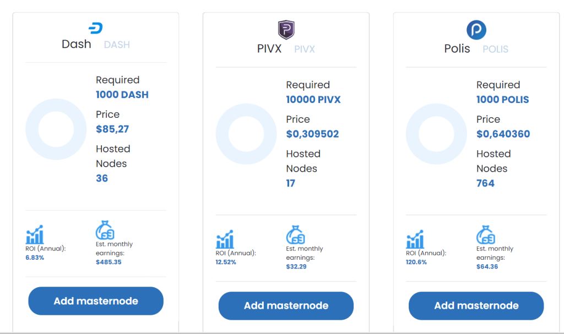This screenshot has height=334, width=564.
Task: Select the gray DASH ticker label
Action: point(117,45)
